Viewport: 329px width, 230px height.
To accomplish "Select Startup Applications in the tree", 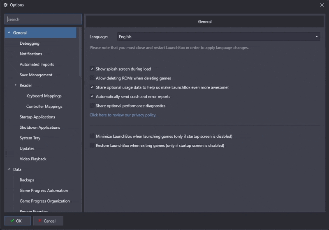I will click(x=37, y=117).
